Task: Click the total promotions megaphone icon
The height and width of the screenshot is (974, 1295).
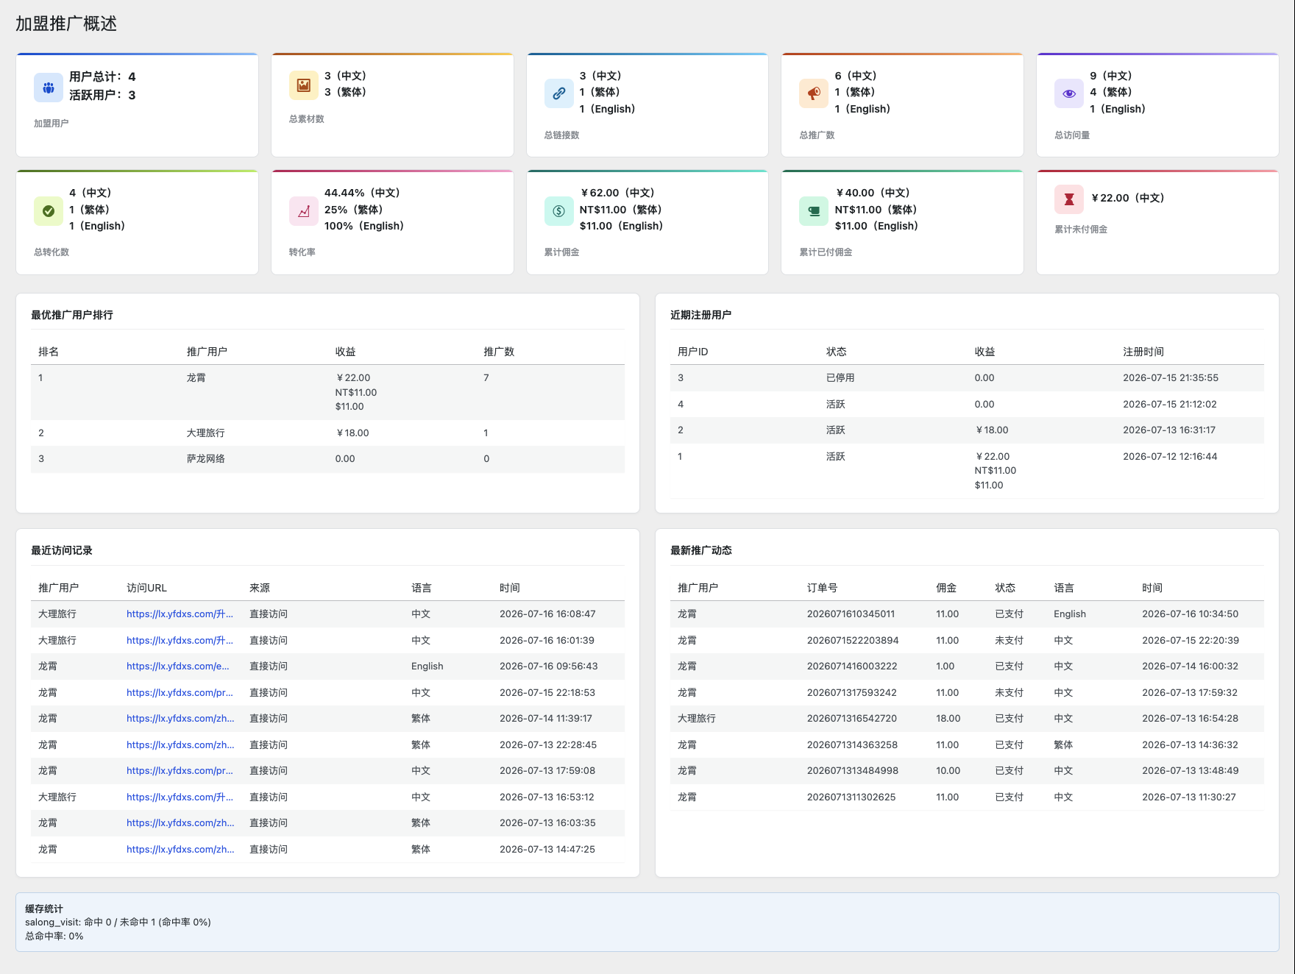Action: (814, 93)
